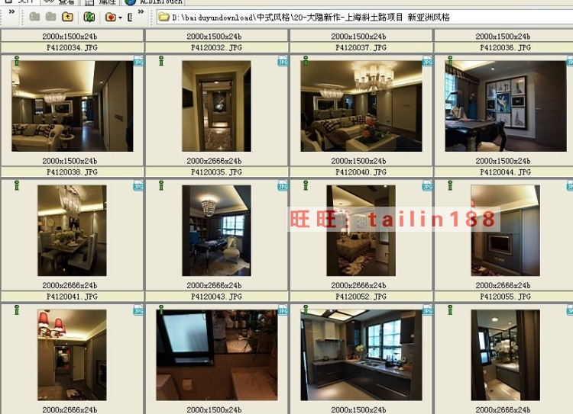This screenshot has height=414, width=573.
Task: Click the filename label P4120040.JPG
Action: pyautogui.click(x=361, y=172)
